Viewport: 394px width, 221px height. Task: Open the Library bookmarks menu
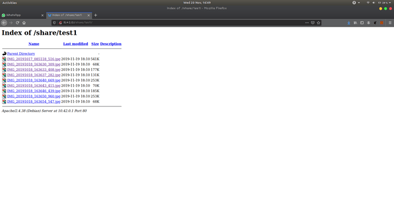click(355, 23)
